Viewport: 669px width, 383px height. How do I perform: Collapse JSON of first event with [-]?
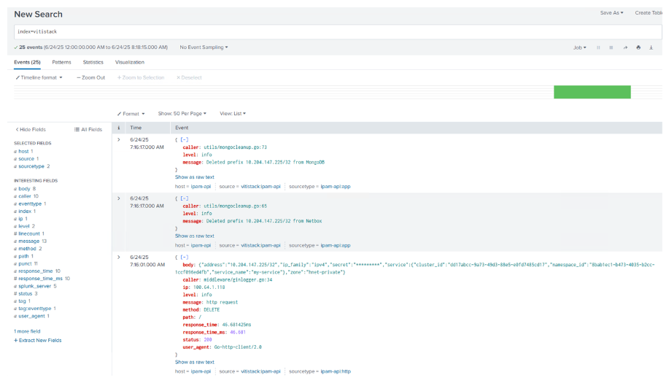pyautogui.click(x=183, y=139)
